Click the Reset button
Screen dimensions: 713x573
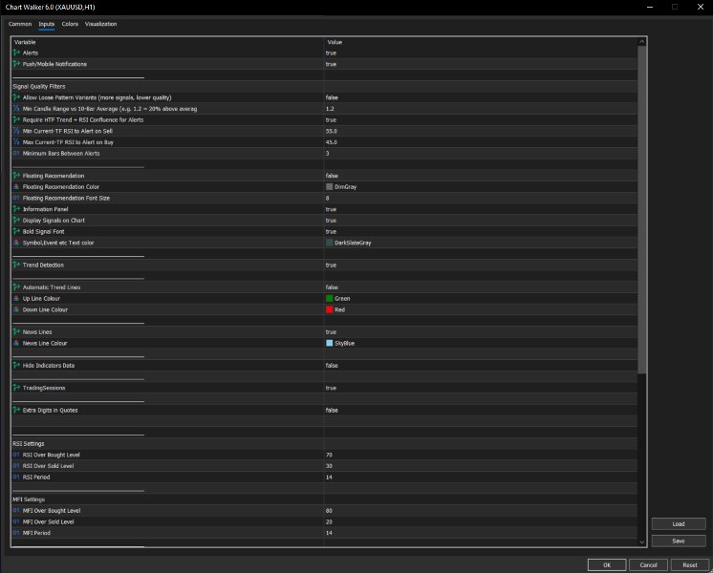[x=690, y=564]
